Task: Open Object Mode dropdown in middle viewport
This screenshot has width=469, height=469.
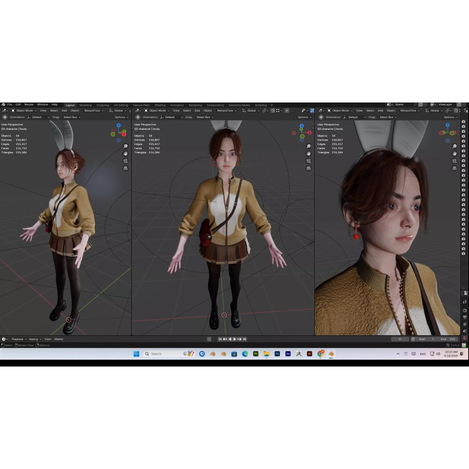Action: pyautogui.click(x=157, y=111)
